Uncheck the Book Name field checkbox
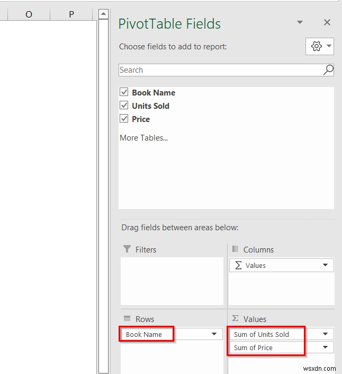 point(124,92)
